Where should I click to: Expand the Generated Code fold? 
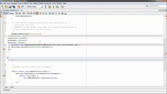coord(5,36)
